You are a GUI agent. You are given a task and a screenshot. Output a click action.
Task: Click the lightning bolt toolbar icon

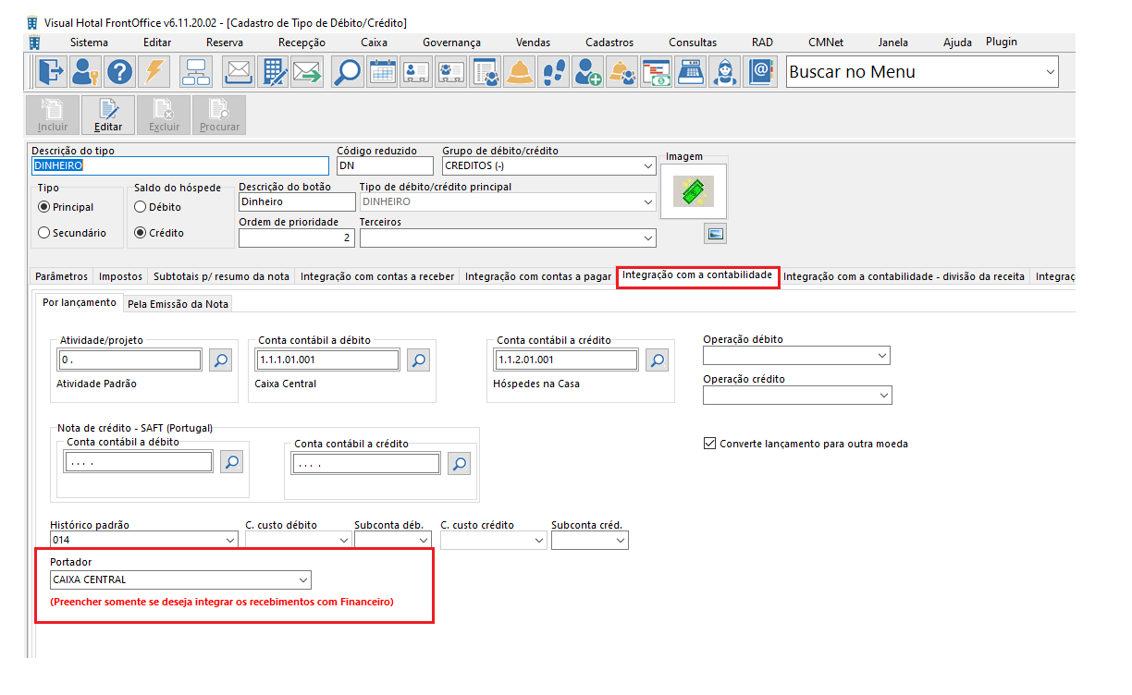tap(155, 71)
